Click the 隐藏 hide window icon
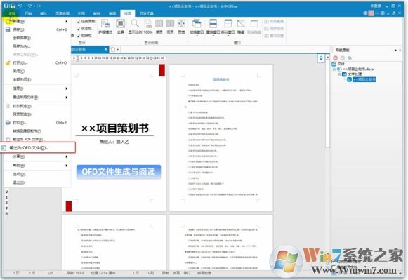The width and height of the screenshot is (408, 280). pos(241,27)
